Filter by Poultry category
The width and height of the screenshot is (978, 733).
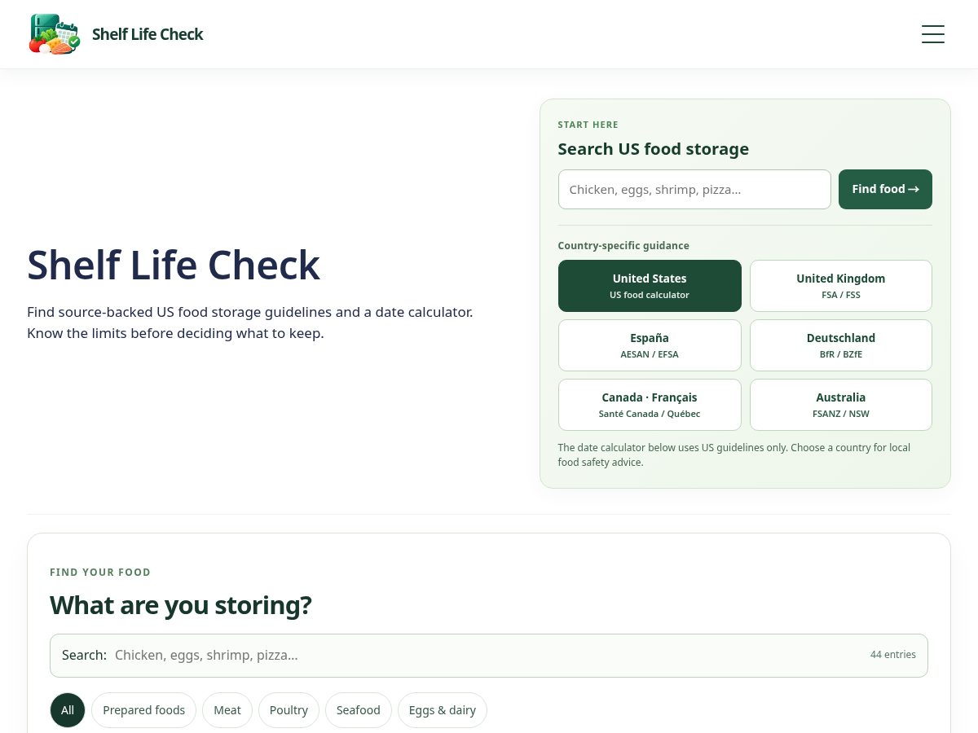point(289,710)
